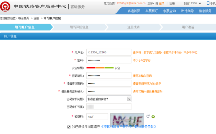Click the 密码保护答案 answer field

point(109,107)
